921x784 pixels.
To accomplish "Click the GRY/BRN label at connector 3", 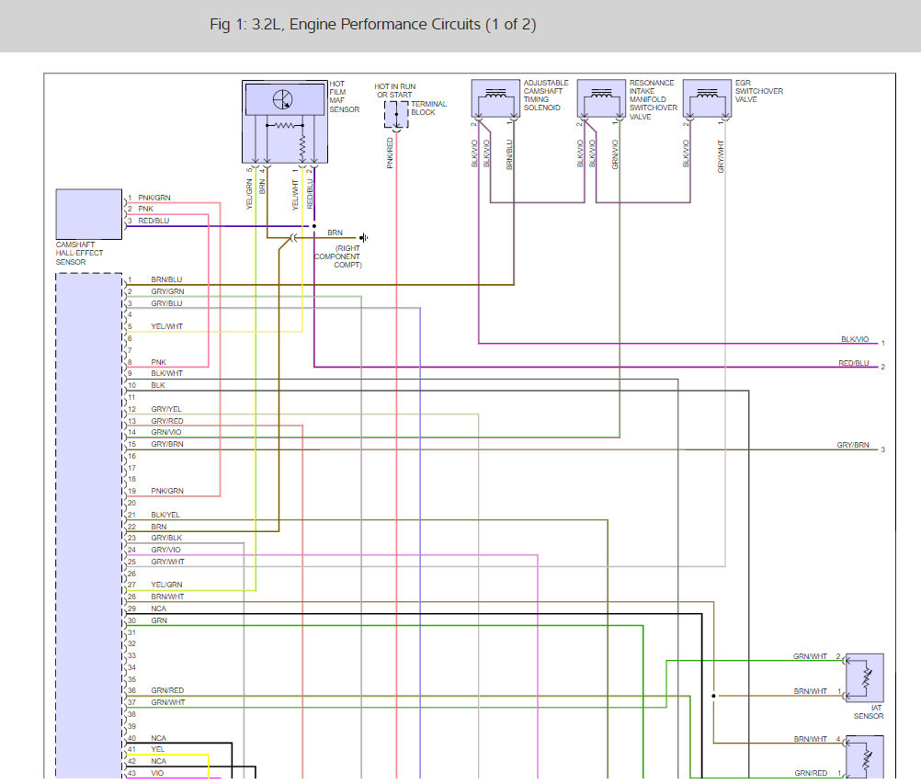I will [853, 445].
